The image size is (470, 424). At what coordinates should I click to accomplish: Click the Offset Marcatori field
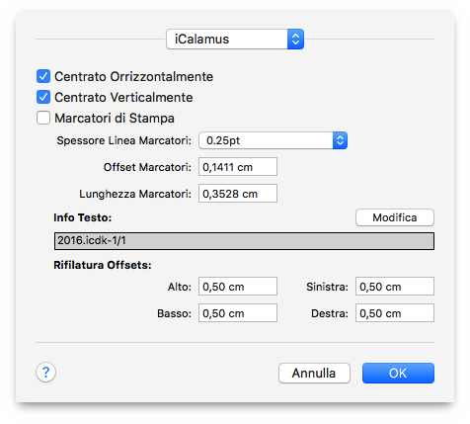pyautogui.click(x=238, y=167)
